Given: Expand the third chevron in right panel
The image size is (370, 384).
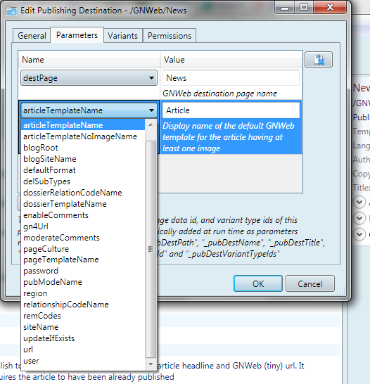Looking at the screenshot, I should (359, 234).
